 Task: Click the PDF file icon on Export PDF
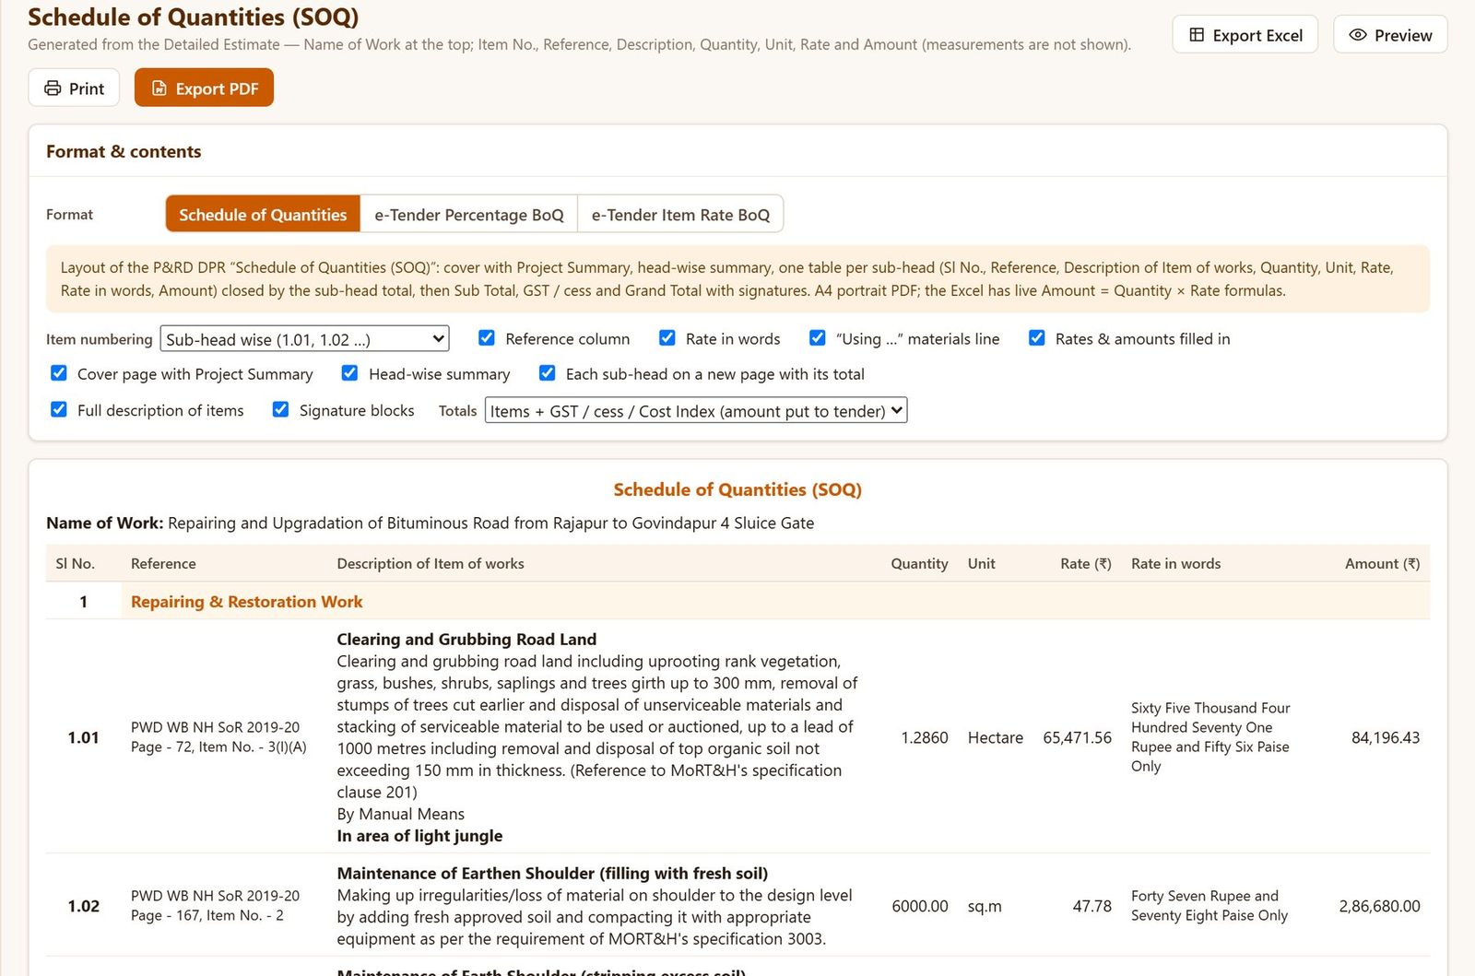tap(159, 88)
